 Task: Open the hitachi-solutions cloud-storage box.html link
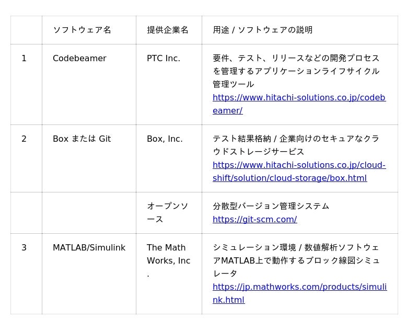pos(299,165)
